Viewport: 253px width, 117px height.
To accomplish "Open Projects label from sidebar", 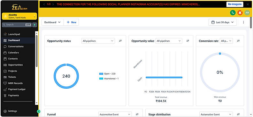I will 12,71.
